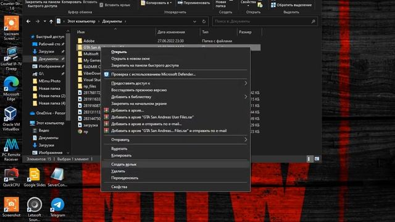Switch to large icons view in status bar

point(317,159)
